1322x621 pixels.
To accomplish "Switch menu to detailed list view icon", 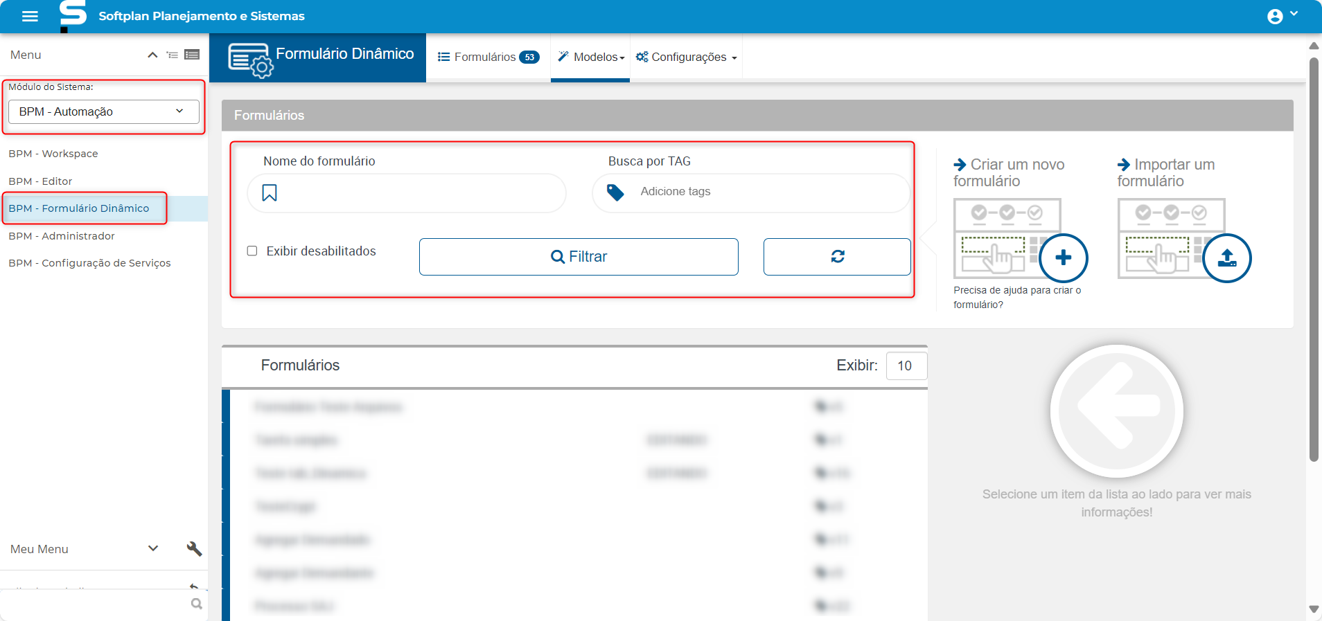I will pos(192,55).
